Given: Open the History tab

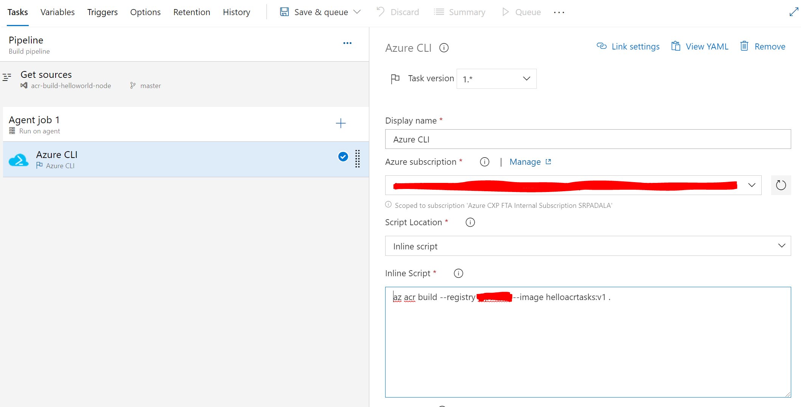Looking at the screenshot, I should [x=236, y=12].
